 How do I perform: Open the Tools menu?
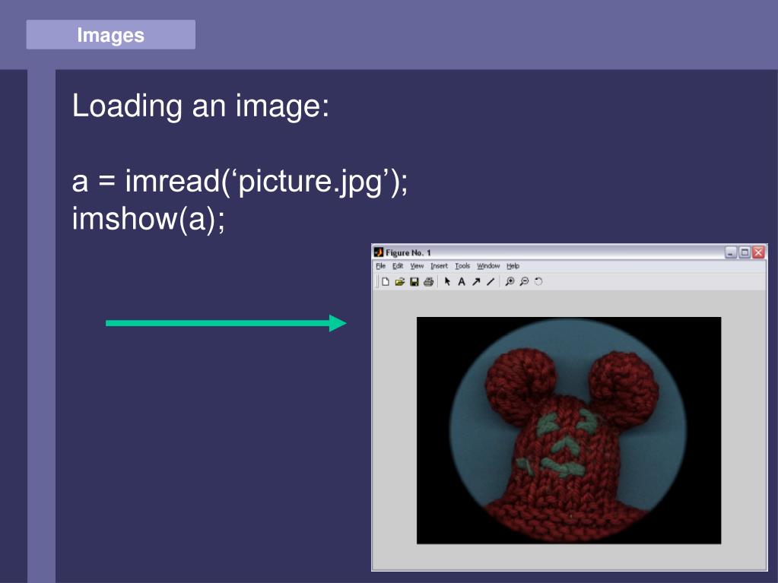point(462,266)
